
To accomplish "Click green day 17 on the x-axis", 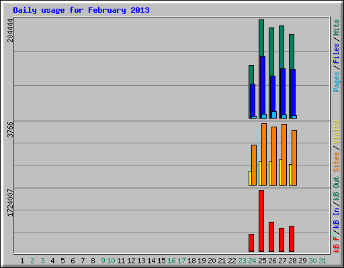I will [x=181, y=261].
